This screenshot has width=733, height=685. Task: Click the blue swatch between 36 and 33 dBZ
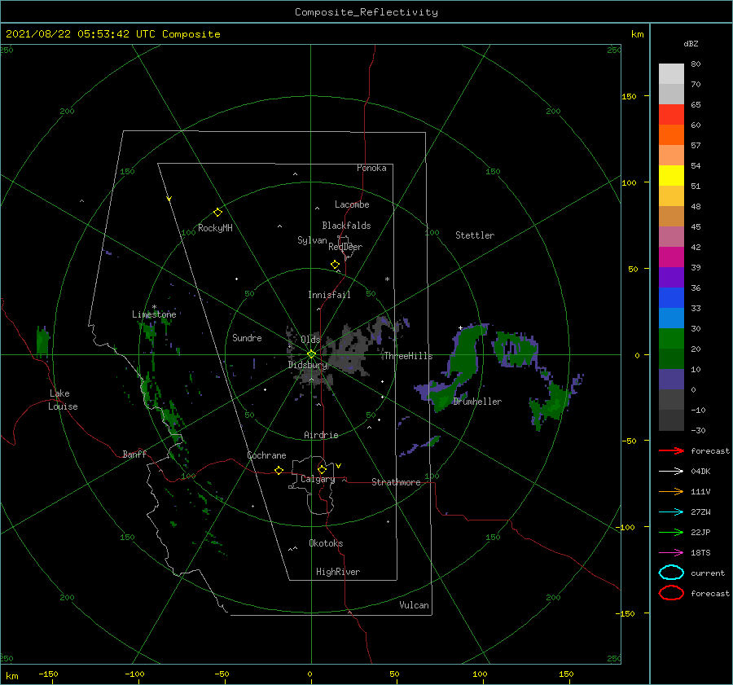(x=671, y=298)
